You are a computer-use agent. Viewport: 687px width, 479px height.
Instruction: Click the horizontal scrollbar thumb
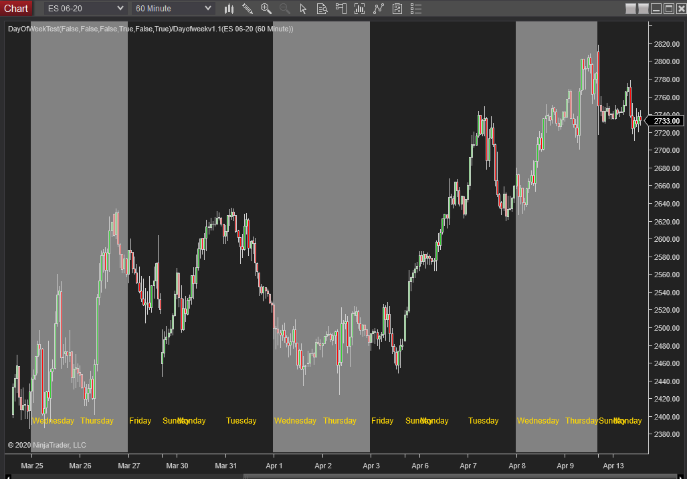point(460,476)
